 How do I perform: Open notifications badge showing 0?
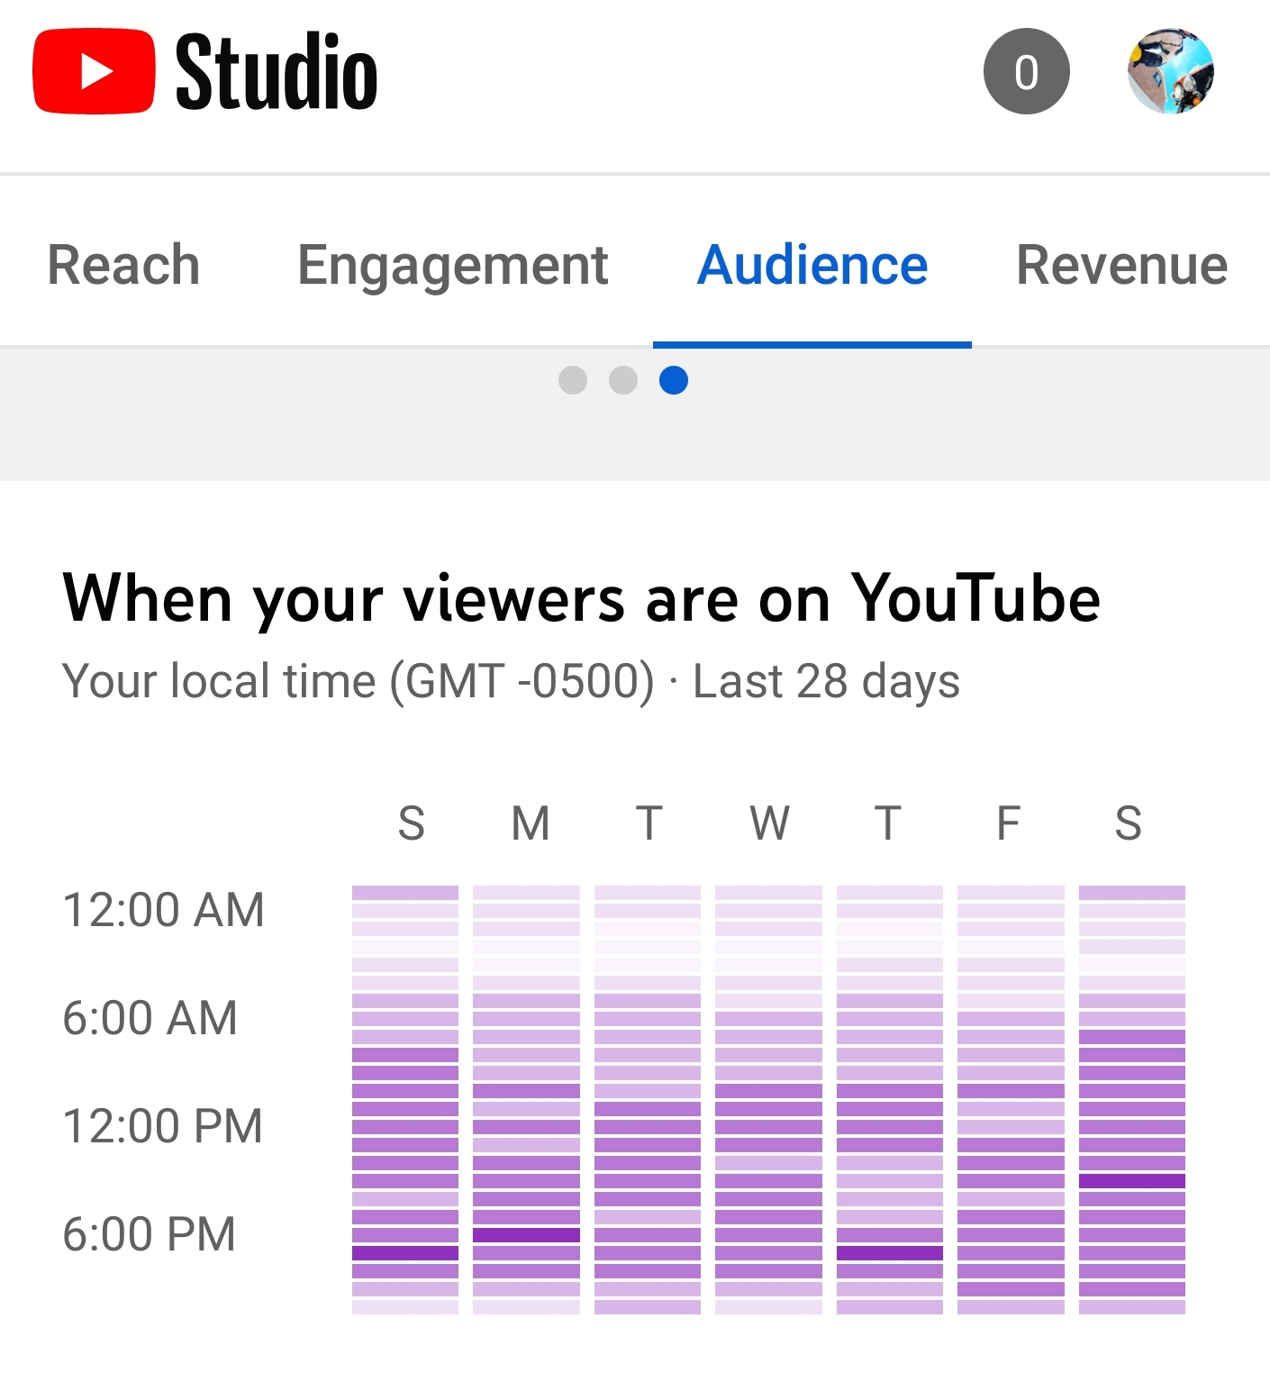tap(1026, 71)
